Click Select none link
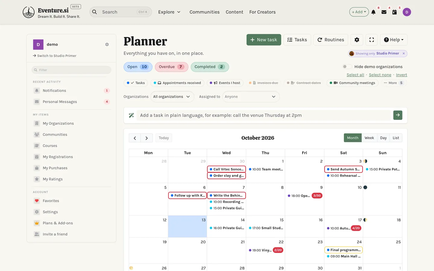434x271 pixels. pyautogui.click(x=380, y=75)
